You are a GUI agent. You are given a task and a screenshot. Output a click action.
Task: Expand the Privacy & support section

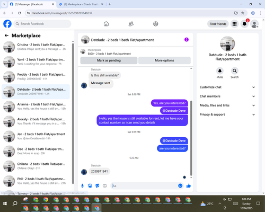[x=227, y=114]
